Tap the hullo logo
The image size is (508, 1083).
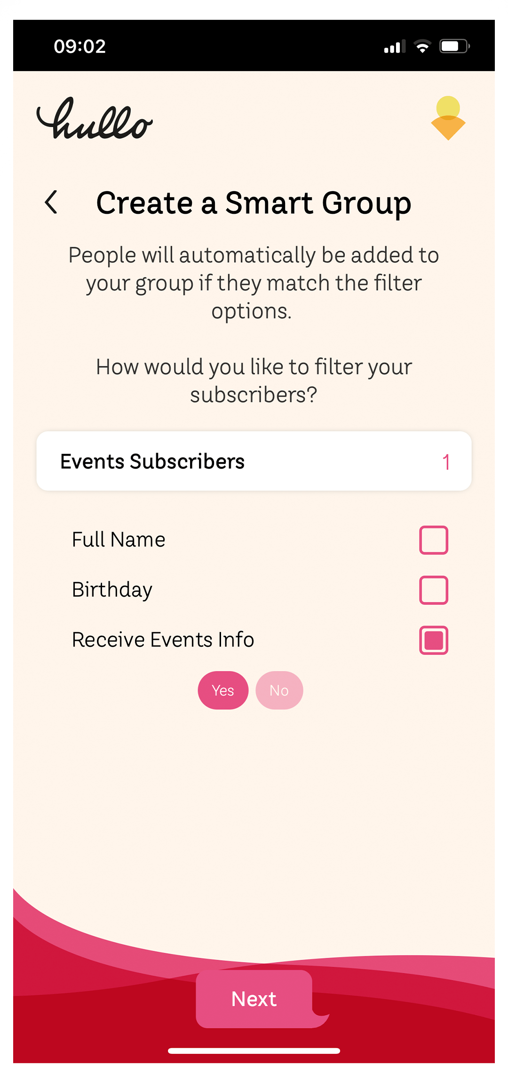click(x=95, y=120)
